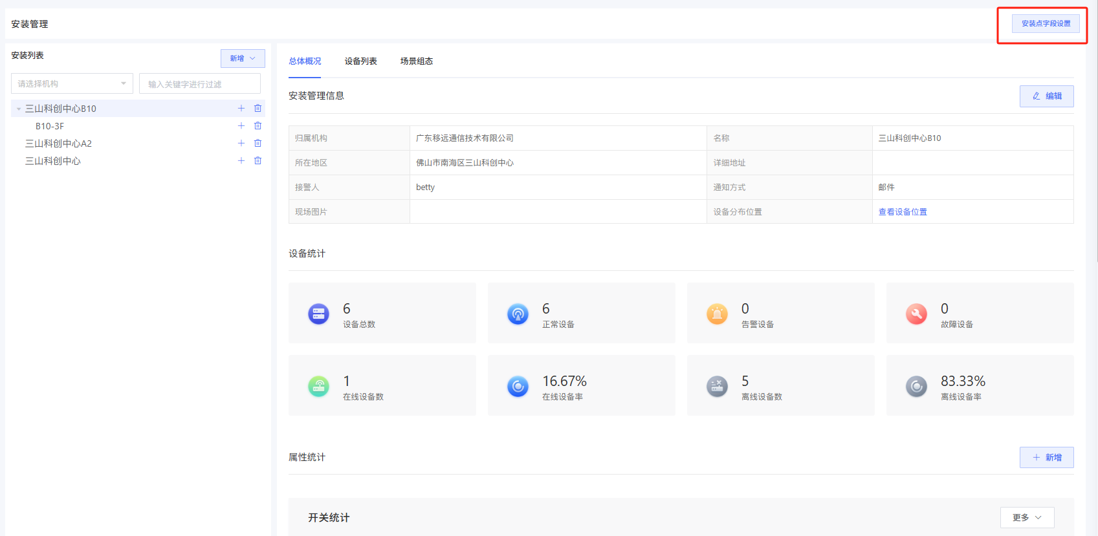The image size is (1098, 536).
Task: Collapse the 三山科创中心B10 tree node
Action: pos(19,109)
